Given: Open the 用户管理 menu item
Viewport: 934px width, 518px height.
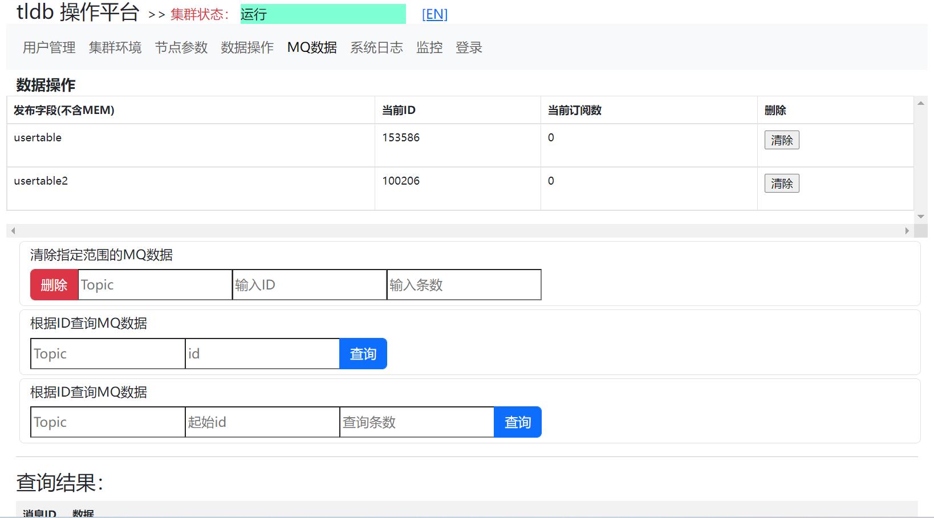Looking at the screenshot, I should tap(49, 48).
